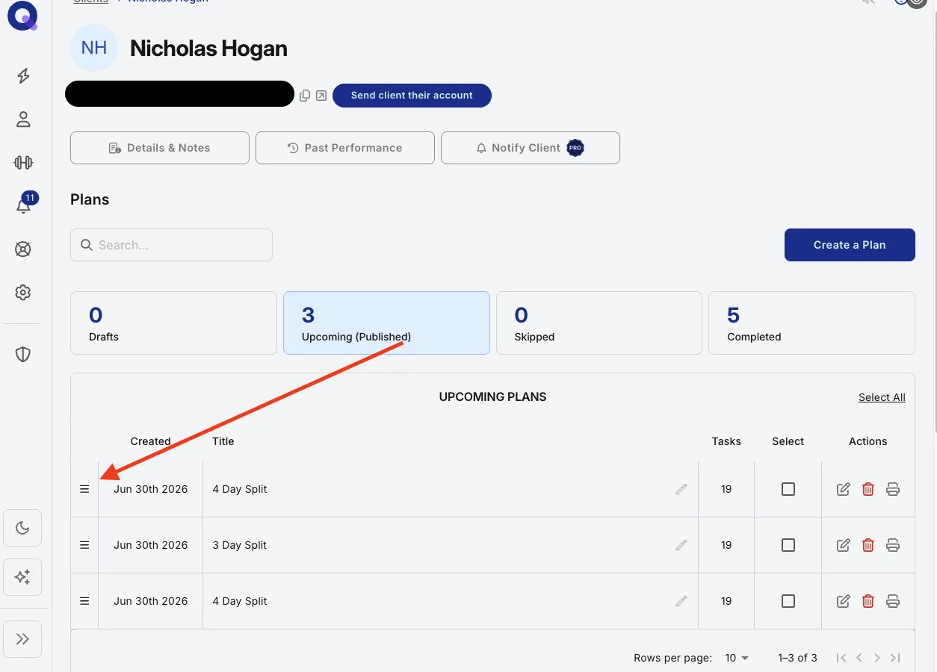Open Past Performance
The width and height of the screenshot is (937, 672).
(x=345, y=148)
